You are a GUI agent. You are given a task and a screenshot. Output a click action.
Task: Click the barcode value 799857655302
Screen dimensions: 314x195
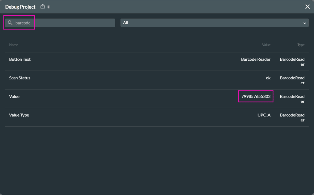[256, 96]
